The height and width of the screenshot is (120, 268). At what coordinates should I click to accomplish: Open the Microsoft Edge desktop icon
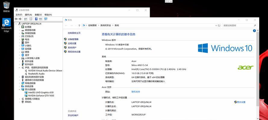tap(7, 25)
